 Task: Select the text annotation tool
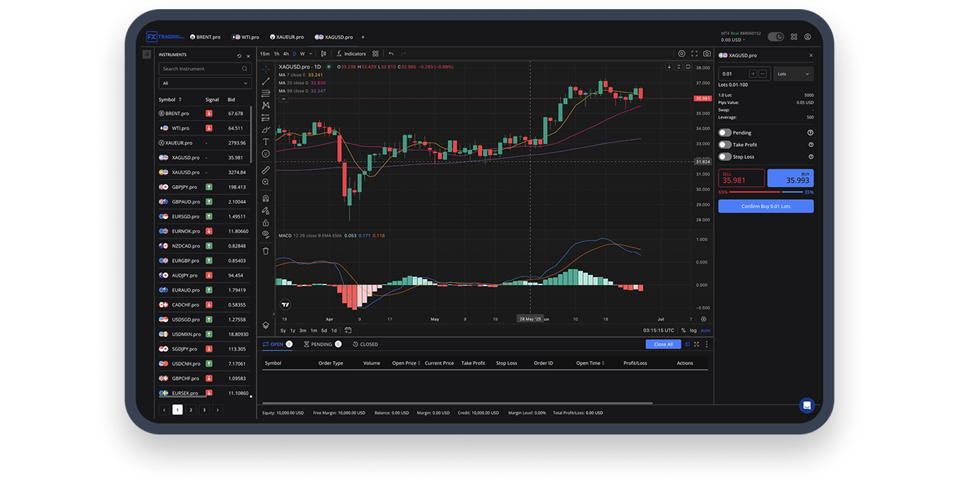pyautogui.click(x=266, y=141)
